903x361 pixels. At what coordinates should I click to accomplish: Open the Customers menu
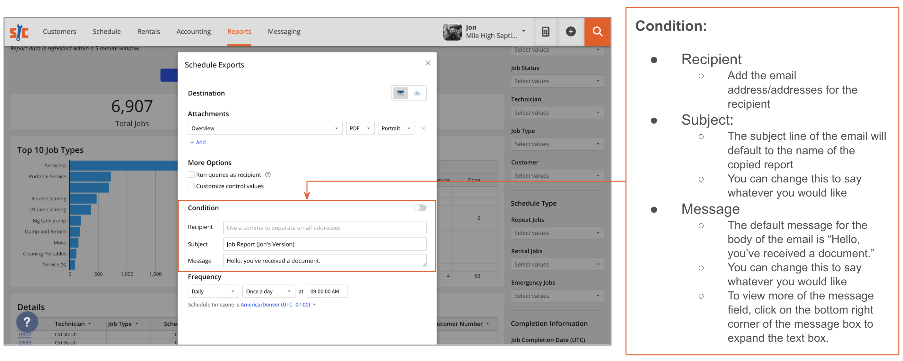(59, 32)
